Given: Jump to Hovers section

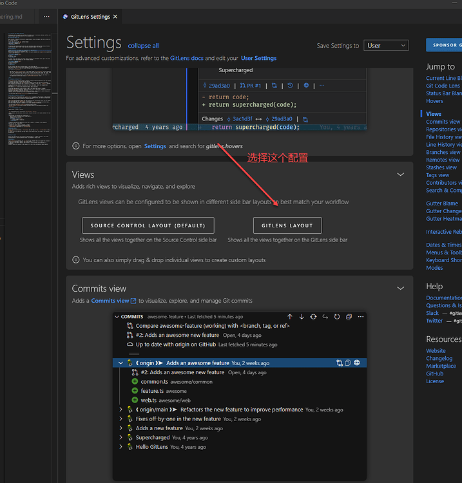Looking at the screenshot, I should 434,101.
